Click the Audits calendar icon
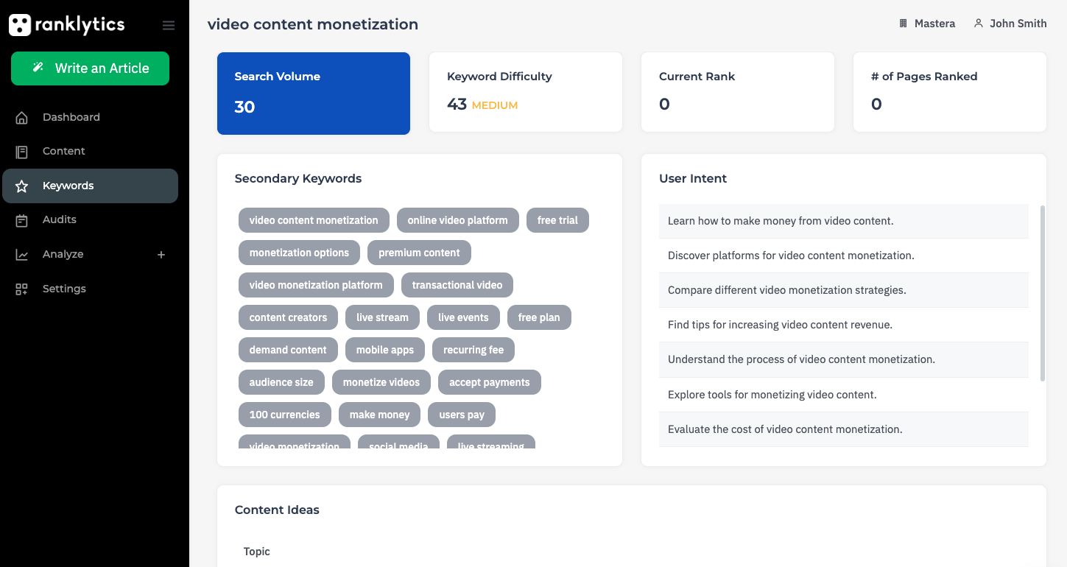Viewport: 1067px width, 567px height. 22,220
